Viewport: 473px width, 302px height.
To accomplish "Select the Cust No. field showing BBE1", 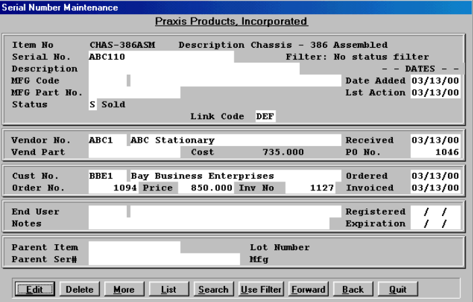I will coord(107,176).
